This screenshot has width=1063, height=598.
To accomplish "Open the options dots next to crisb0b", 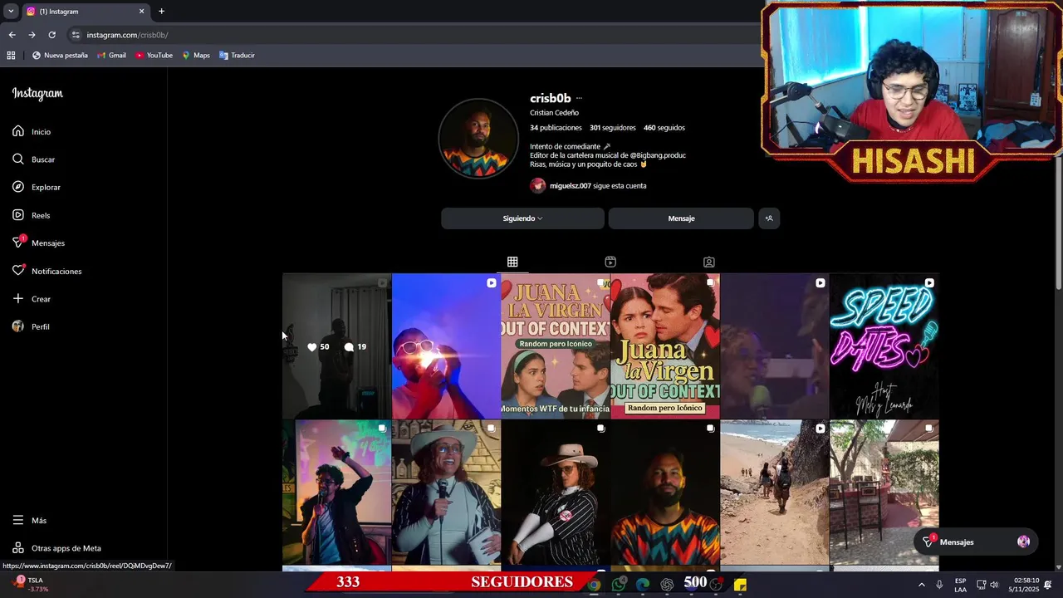I will 579,99.
